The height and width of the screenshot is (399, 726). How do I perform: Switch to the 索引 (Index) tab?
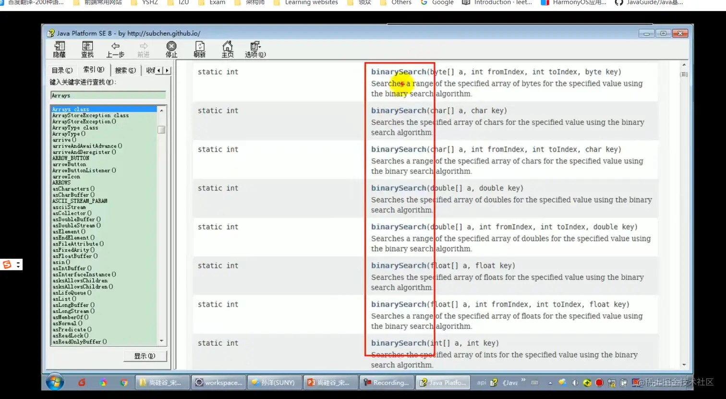(x=94, y=70)
